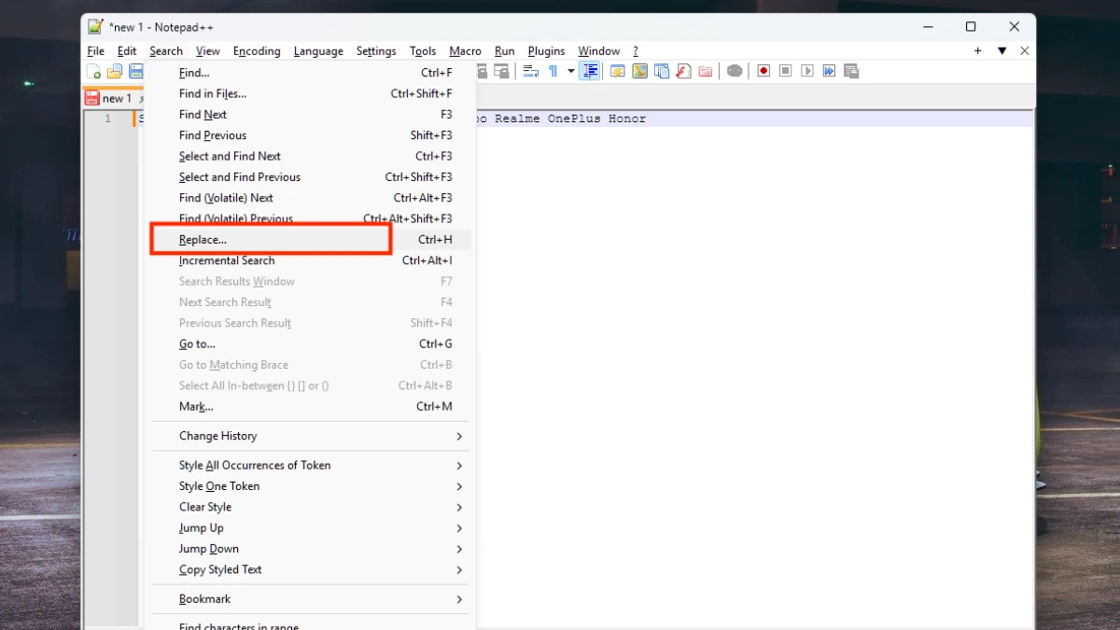Image resolution: width=1120 pixels, height=630 pixels.
Task: Open the Folder as Workspace icon
Action: 706,71
